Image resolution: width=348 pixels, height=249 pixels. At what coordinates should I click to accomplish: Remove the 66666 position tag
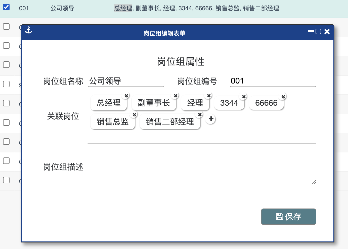click(283, 97)
